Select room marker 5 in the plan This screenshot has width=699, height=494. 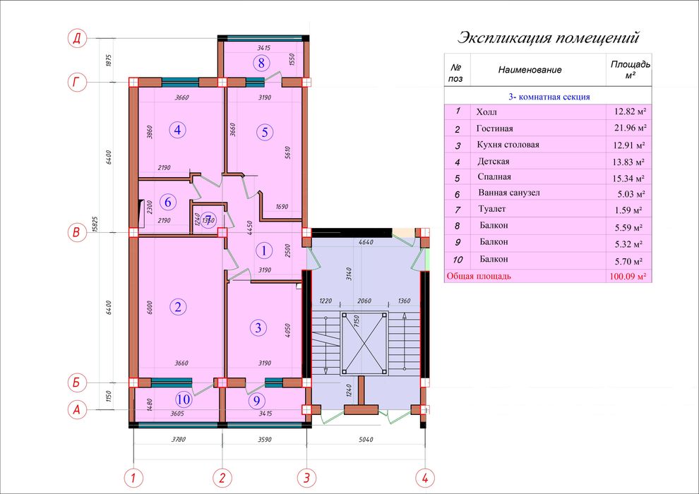coord(265,132)
